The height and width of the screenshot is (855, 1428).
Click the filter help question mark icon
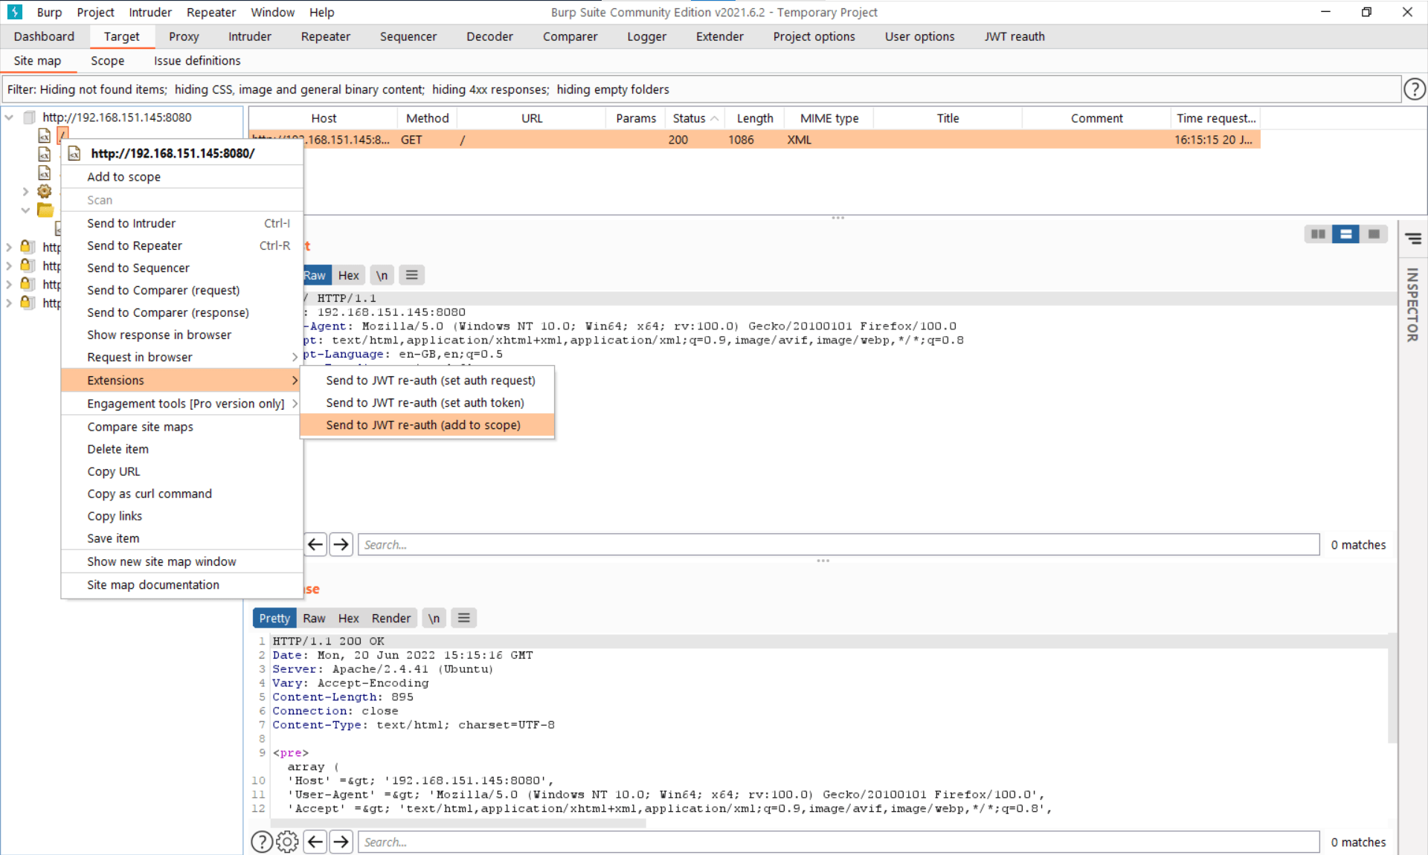coord(1414,89)
